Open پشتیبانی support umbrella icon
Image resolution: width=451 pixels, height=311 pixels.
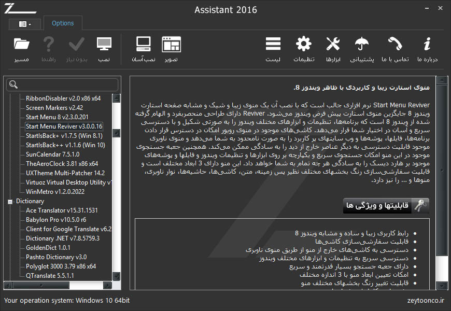click(x=362, y=44)
